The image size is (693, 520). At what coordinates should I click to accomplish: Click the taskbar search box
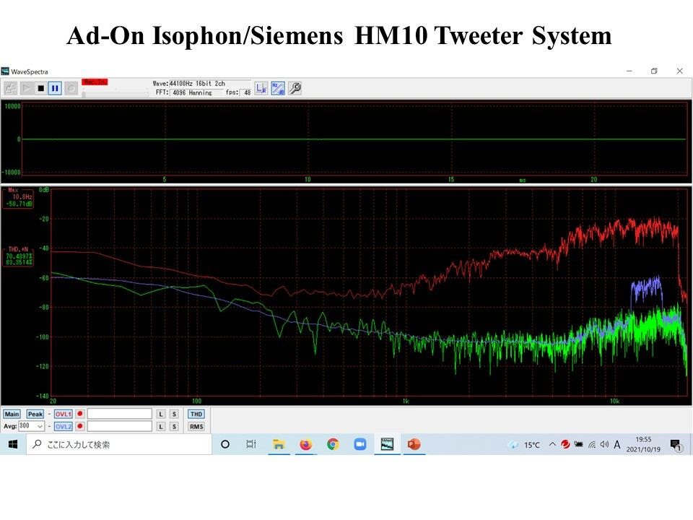119,444
